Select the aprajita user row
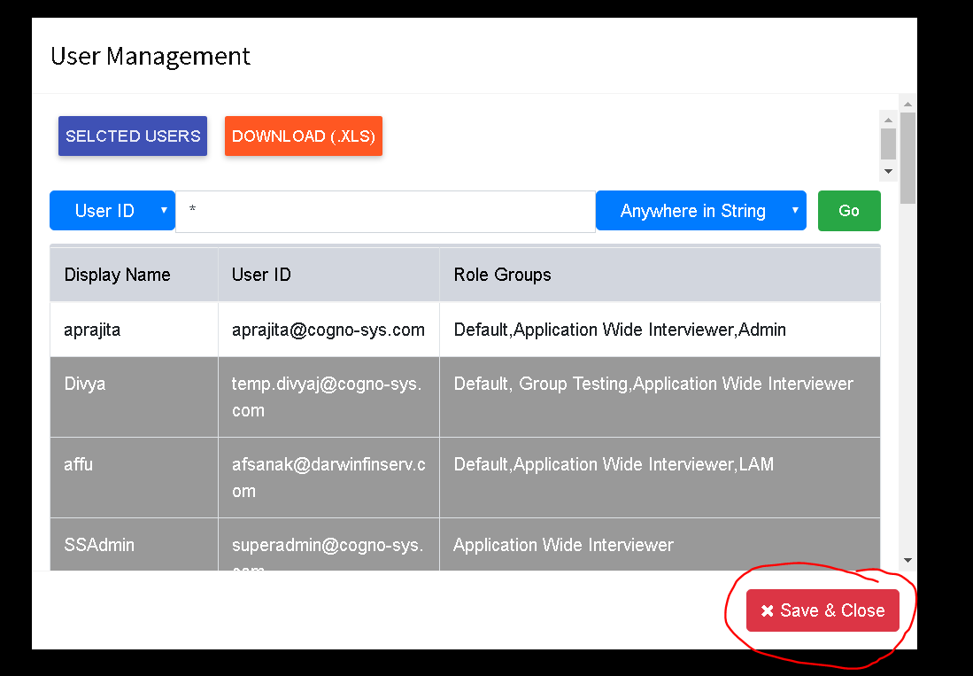This screenshot has width=973, height=676. 465,330
